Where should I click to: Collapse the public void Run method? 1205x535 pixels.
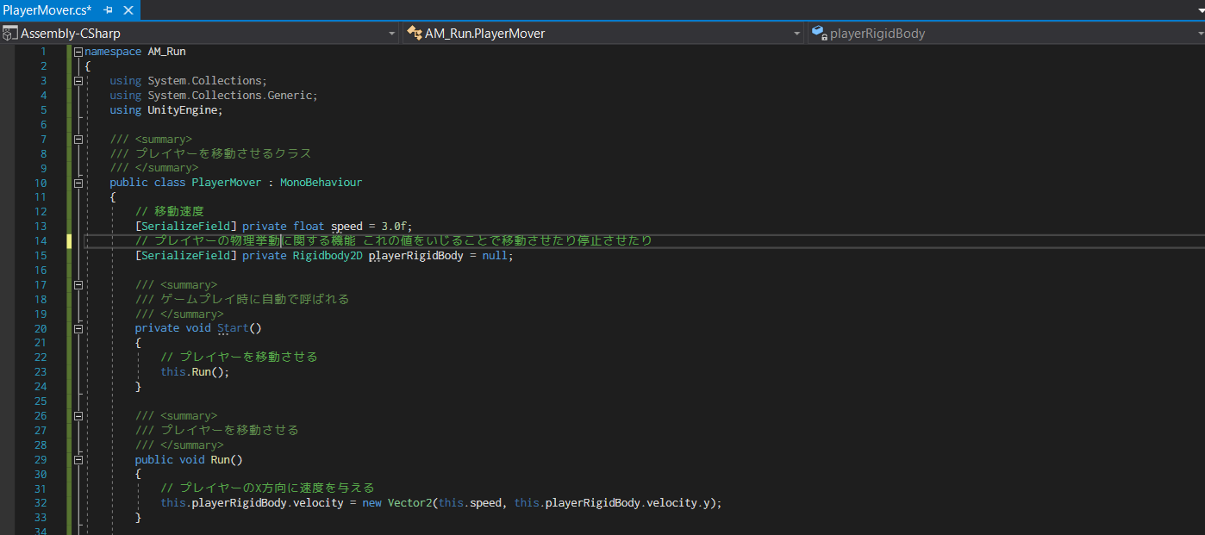click(x=78, y=460)
